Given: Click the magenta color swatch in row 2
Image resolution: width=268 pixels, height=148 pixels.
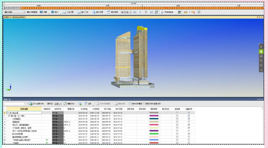Looking at the screenshot, I should (x=154, y=116).
